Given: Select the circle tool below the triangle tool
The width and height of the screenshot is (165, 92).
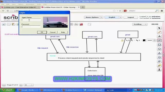Looking at the screenshot, I should click(x=159, y=57).
